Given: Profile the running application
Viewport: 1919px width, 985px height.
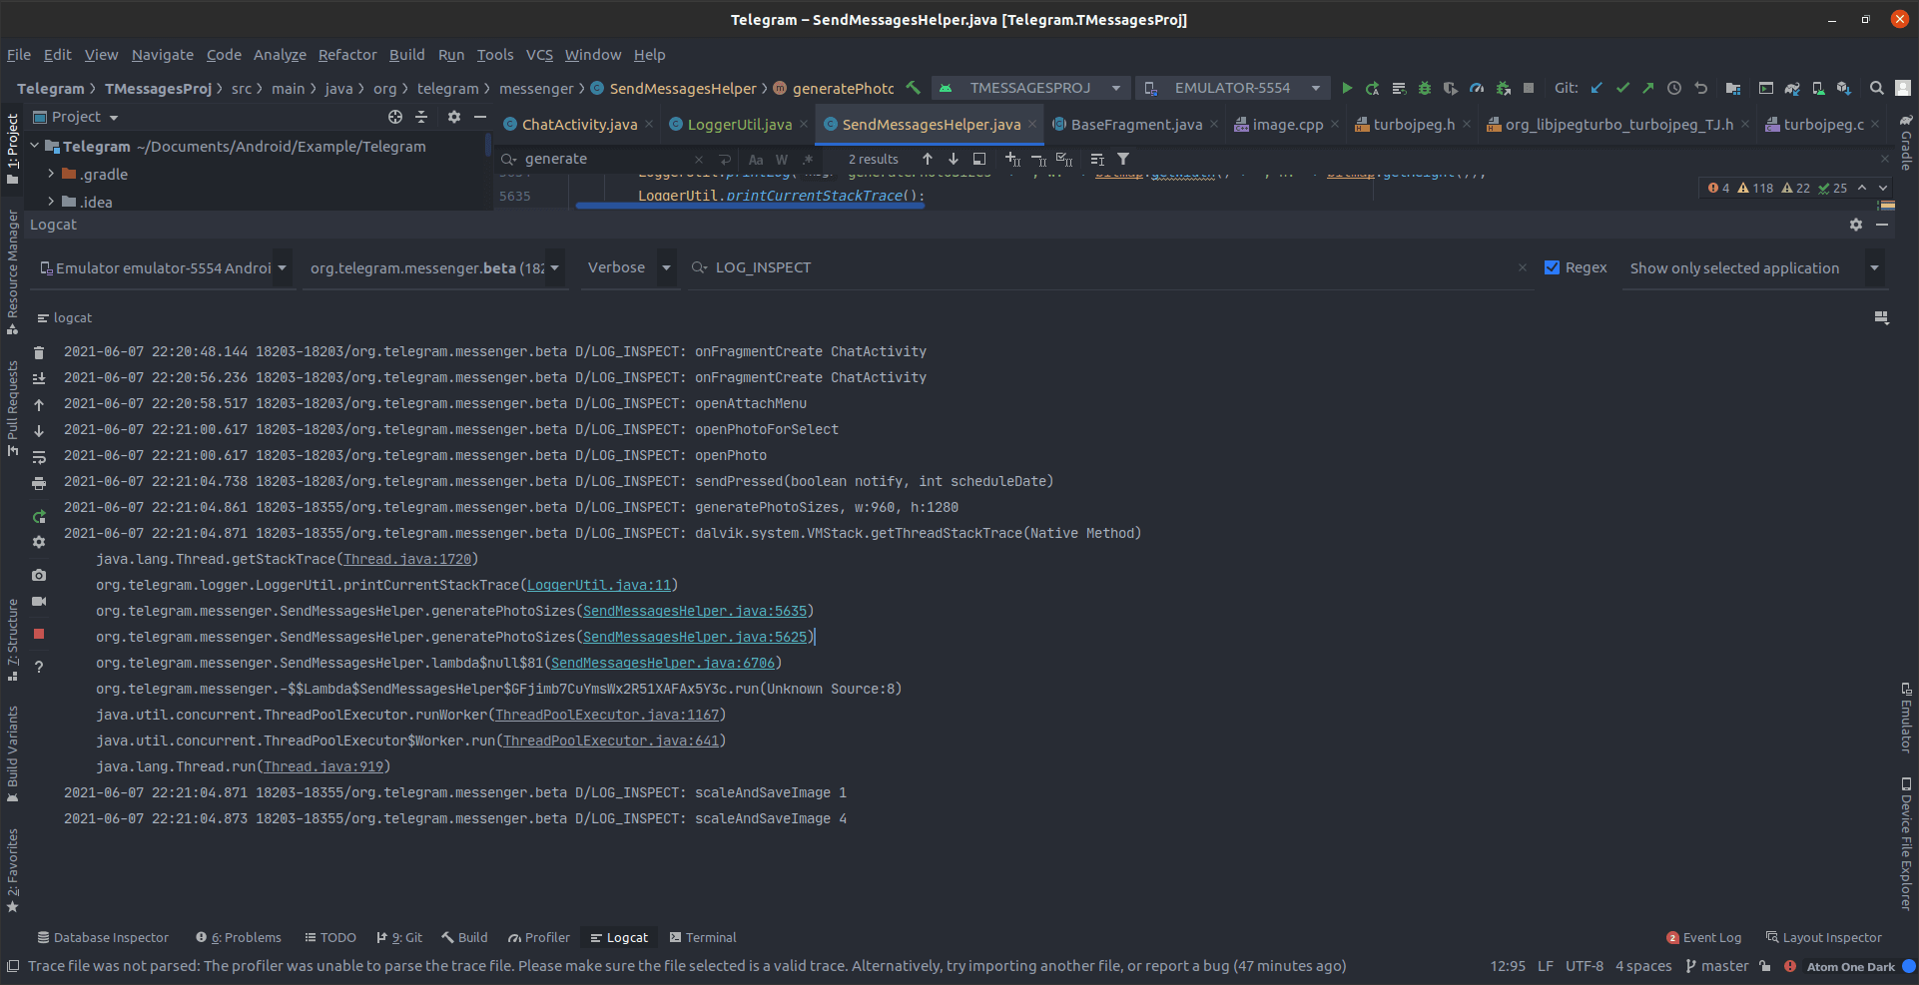Looking at the screenshot, I should point(1477,88).
